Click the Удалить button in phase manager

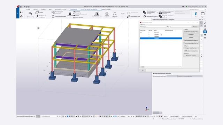[191, 37]
